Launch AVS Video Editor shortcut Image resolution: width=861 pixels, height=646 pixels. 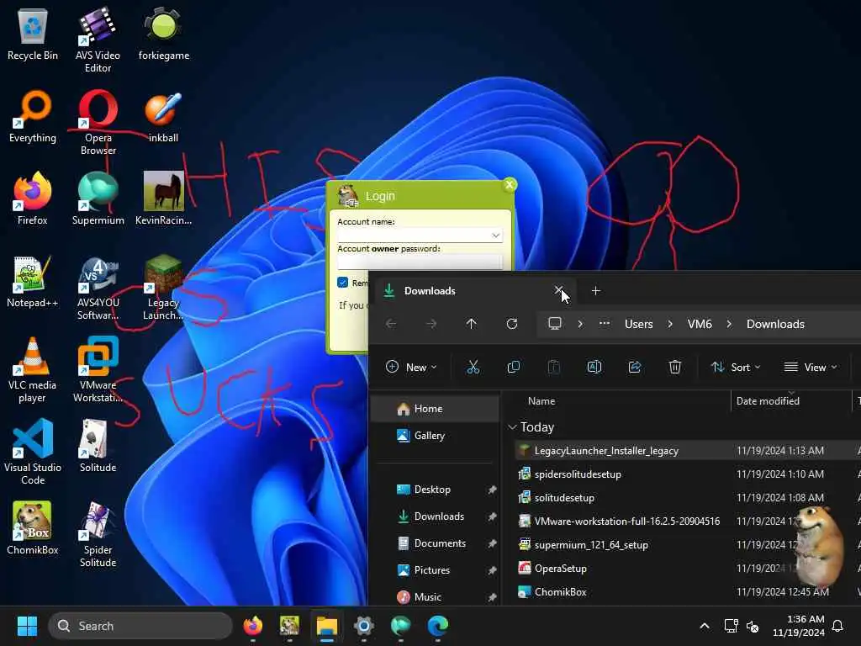[98, 40]
